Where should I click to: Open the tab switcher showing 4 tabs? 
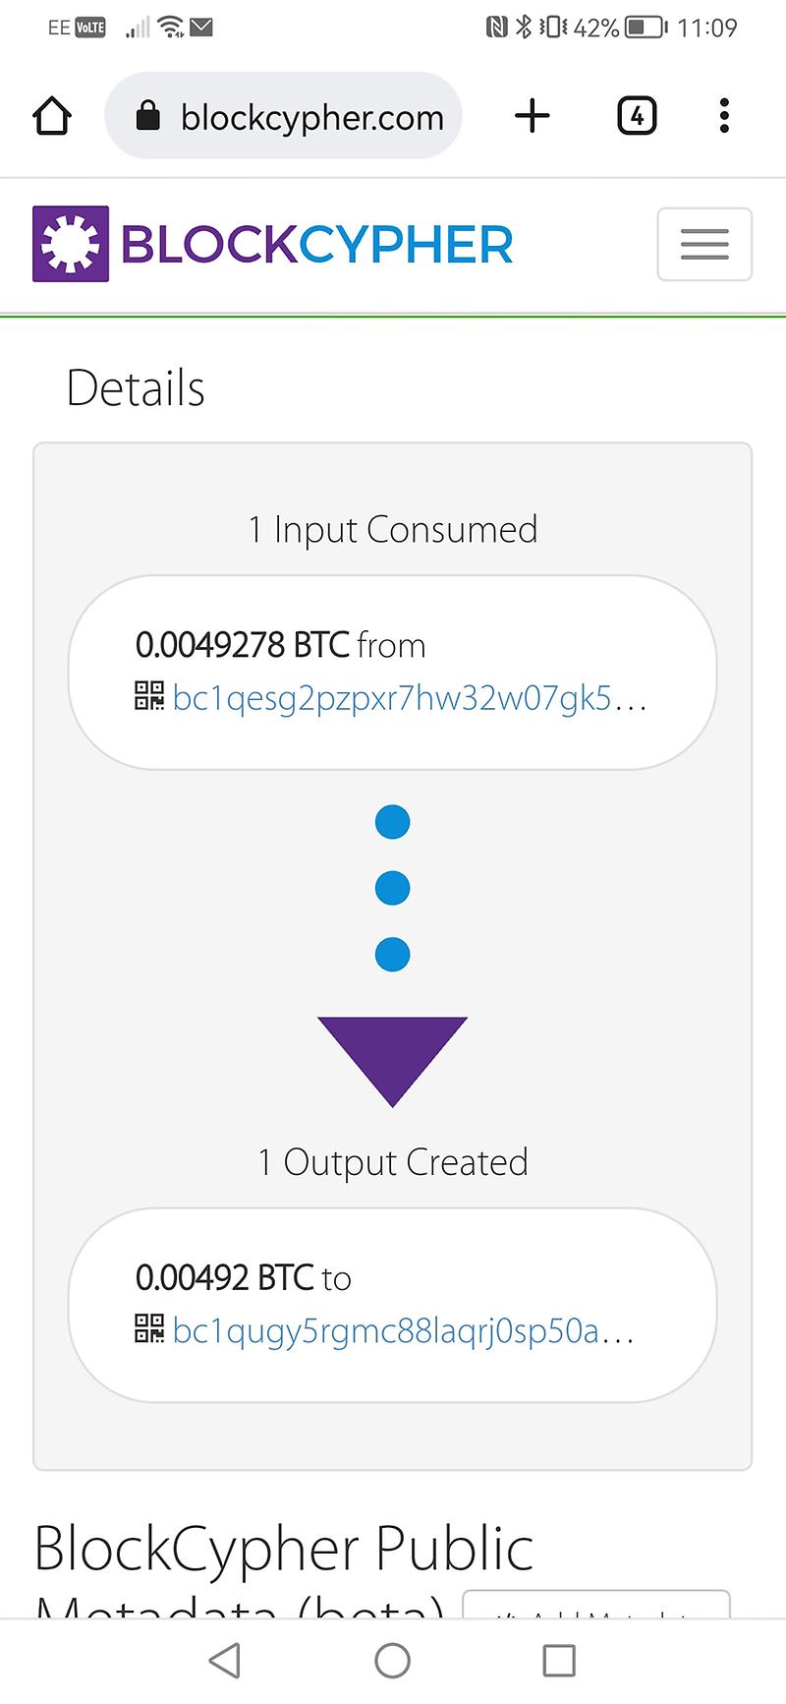click(636, 116)
